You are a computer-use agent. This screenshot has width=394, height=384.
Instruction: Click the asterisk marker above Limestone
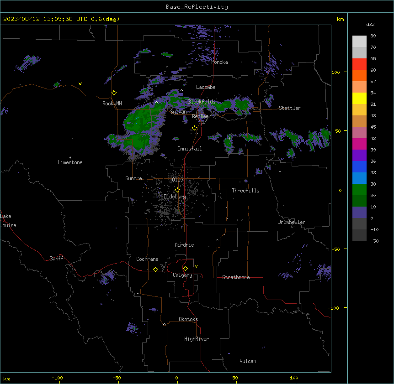coord(70,158)
